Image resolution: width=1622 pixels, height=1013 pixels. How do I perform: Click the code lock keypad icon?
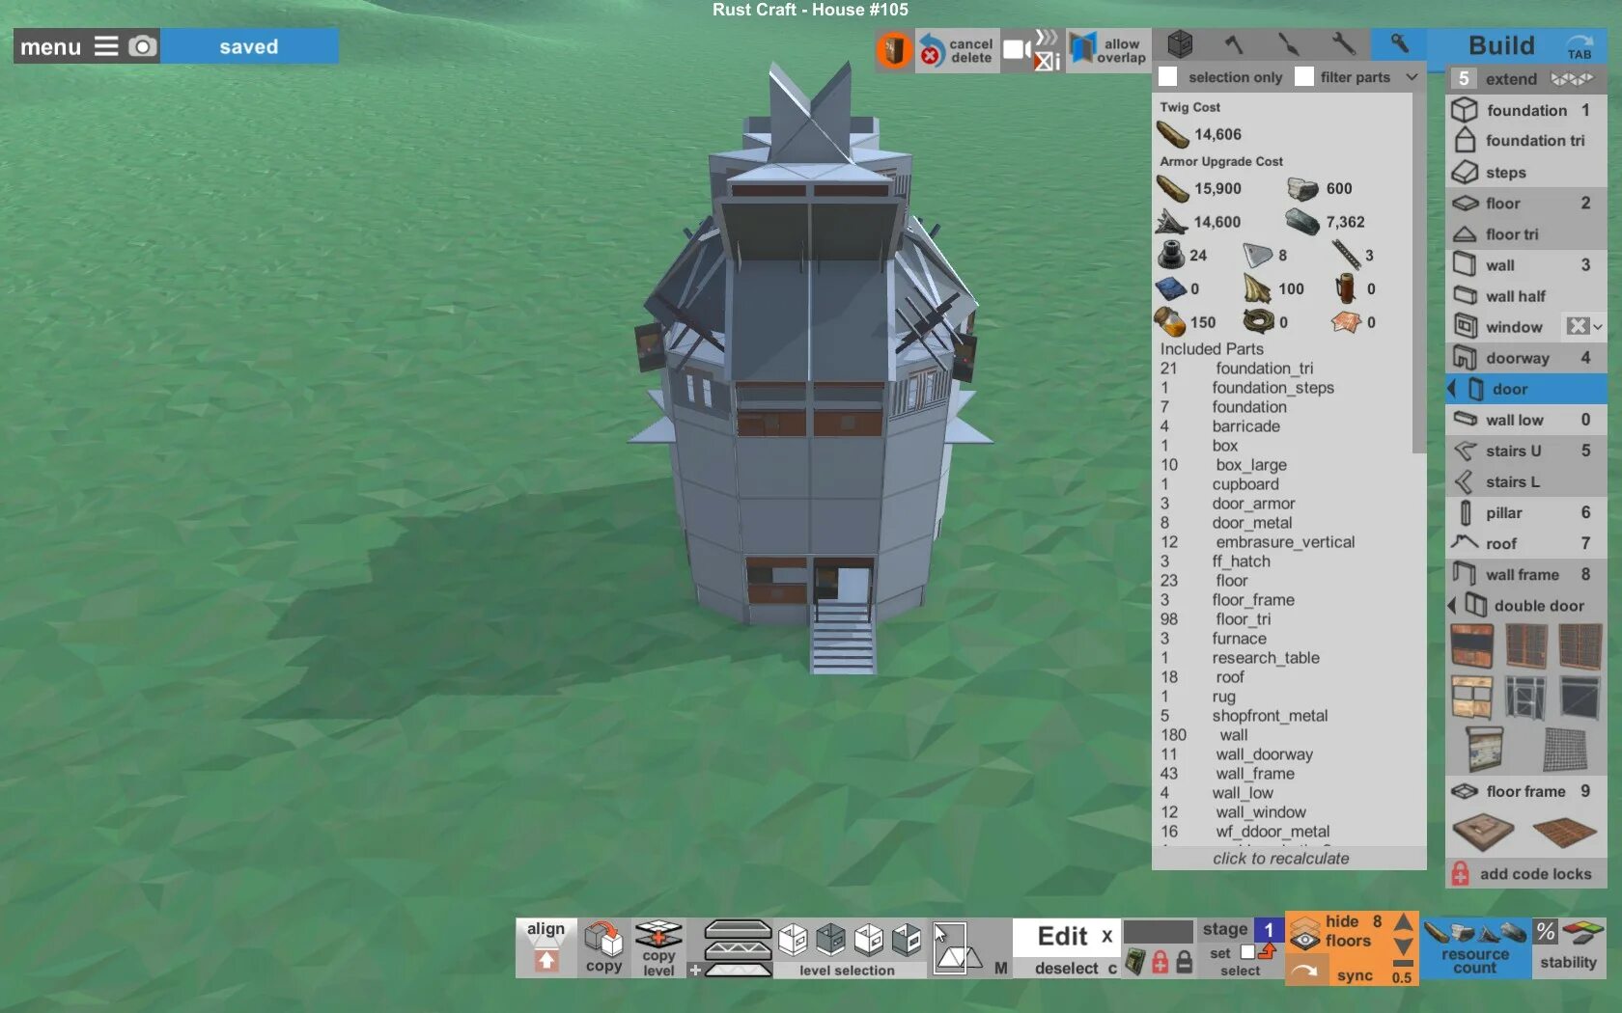click(1135, 961)
